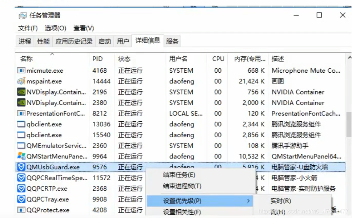The height and width of the screenshot is (218, 352).
Task: Open the 选项(O) menu
Action: point(55,28)
